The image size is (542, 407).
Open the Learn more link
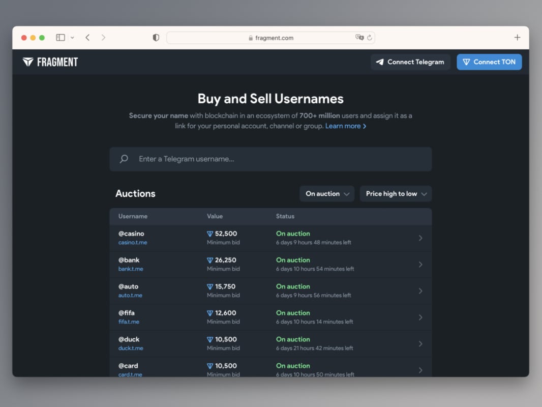tap(346, 126)
